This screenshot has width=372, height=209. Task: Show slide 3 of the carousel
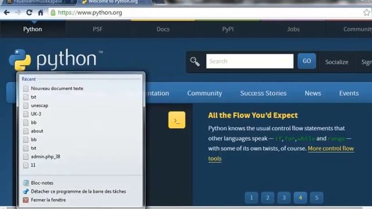tap(284, 197)
